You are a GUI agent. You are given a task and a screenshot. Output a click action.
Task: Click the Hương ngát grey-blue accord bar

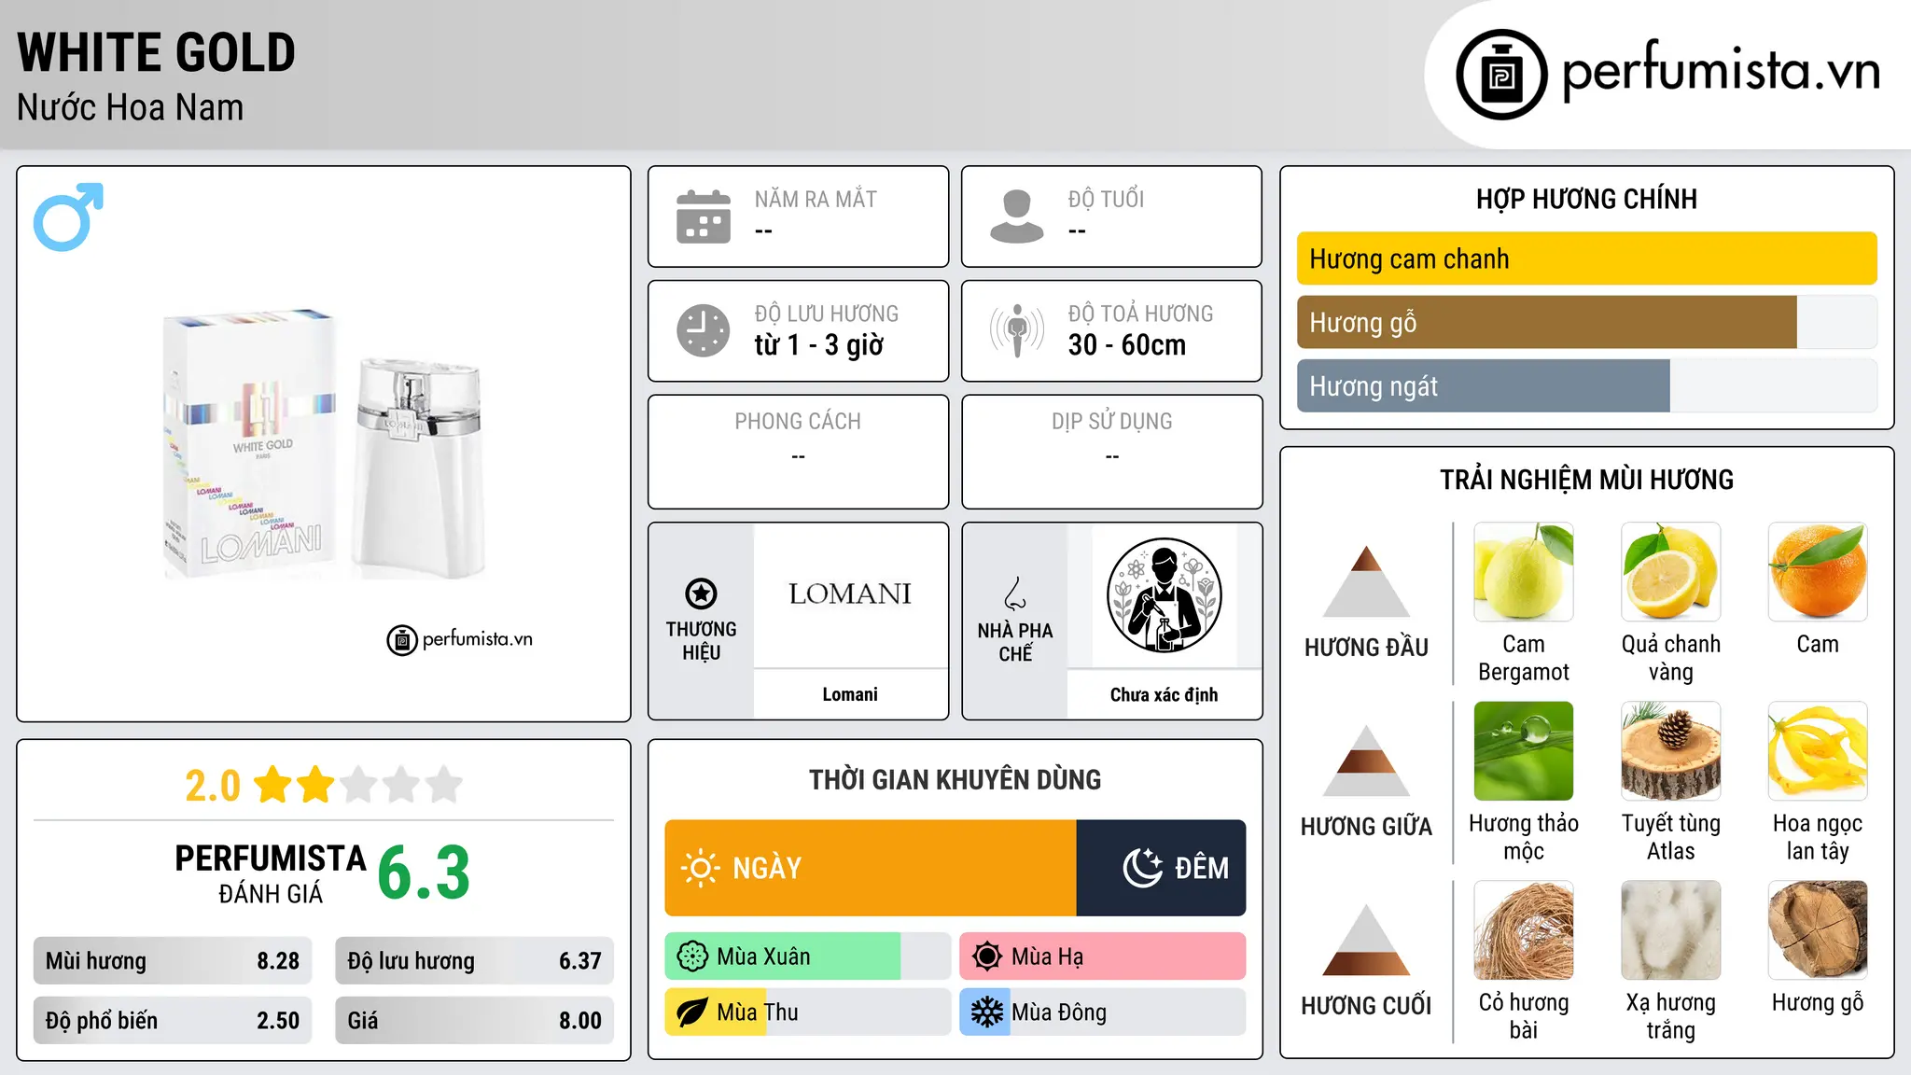[x=1484, y=385]
